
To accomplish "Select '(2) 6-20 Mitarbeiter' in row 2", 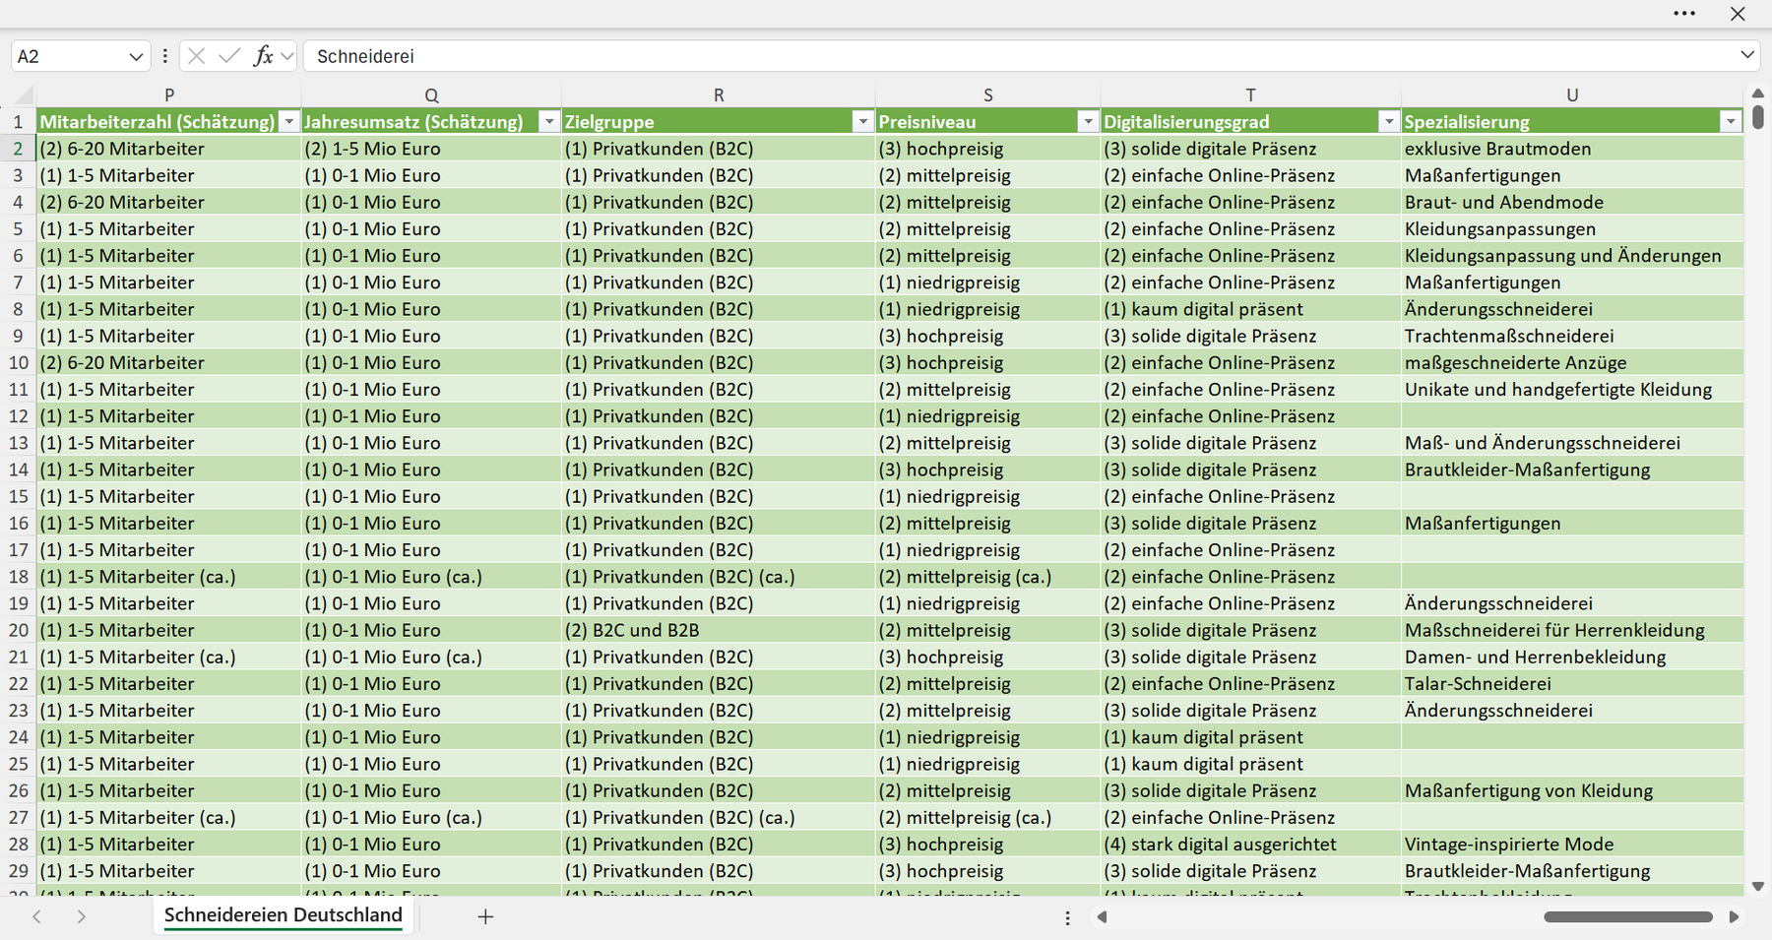I will tap(169, 150).
